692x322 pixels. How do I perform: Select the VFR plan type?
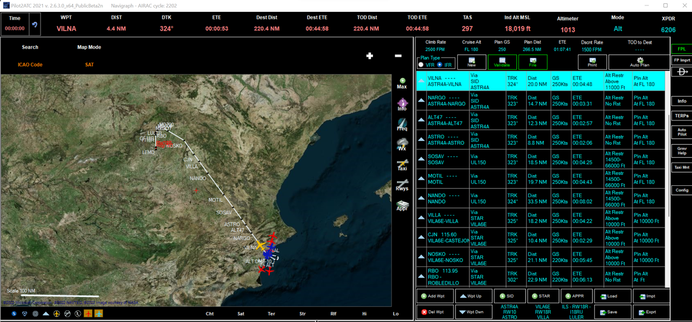tap(421, 65)
